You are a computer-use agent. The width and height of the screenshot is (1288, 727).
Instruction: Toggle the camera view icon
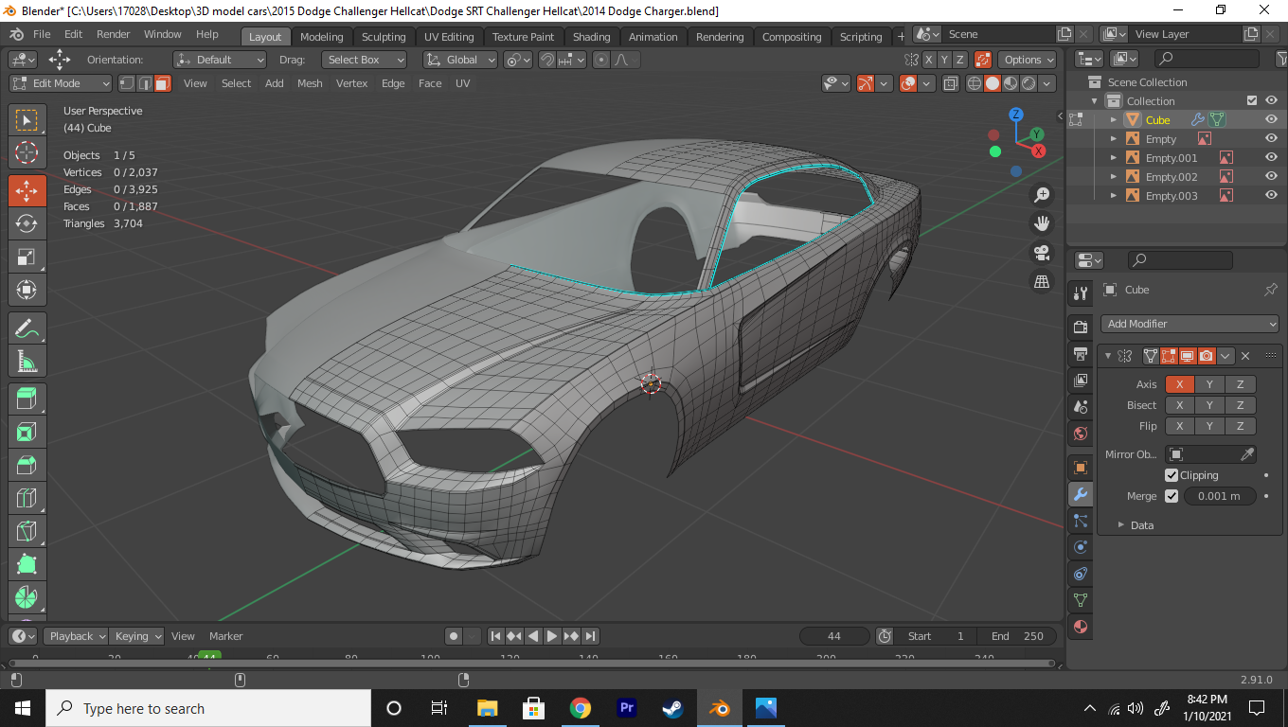tap(1042, 253)
